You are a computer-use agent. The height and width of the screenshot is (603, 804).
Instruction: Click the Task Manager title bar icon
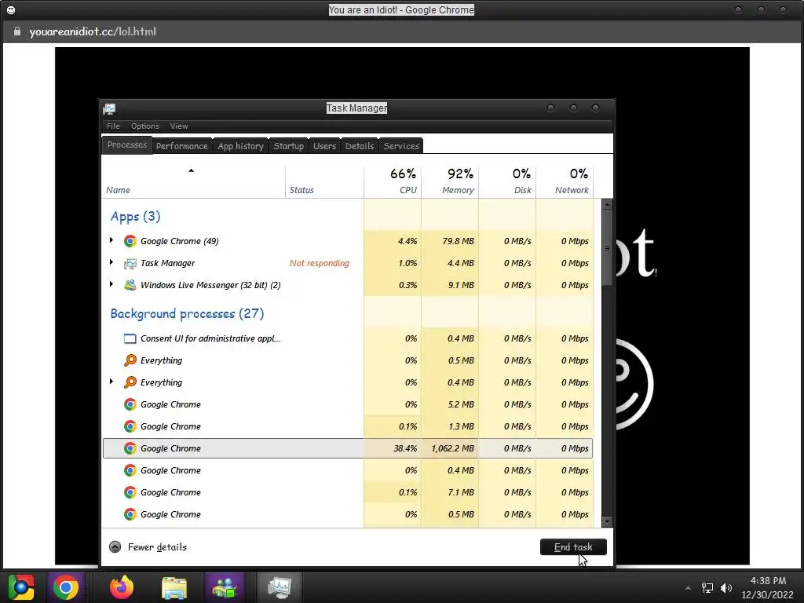(109, 108)
